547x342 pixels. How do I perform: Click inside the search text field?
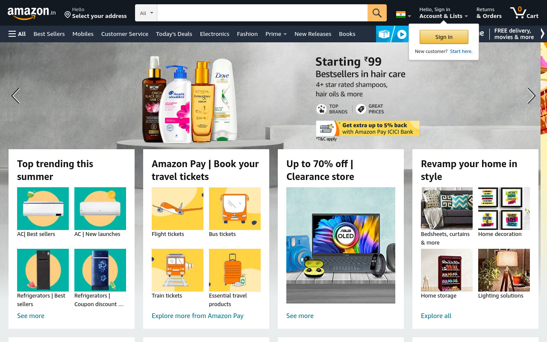pos(262,13)
